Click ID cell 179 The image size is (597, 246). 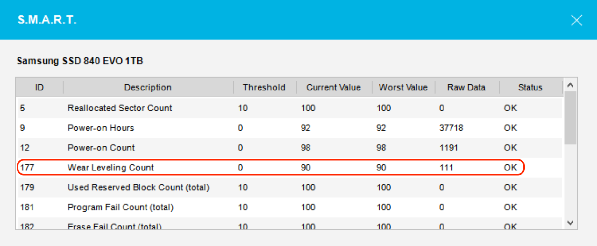coord(27,187)
